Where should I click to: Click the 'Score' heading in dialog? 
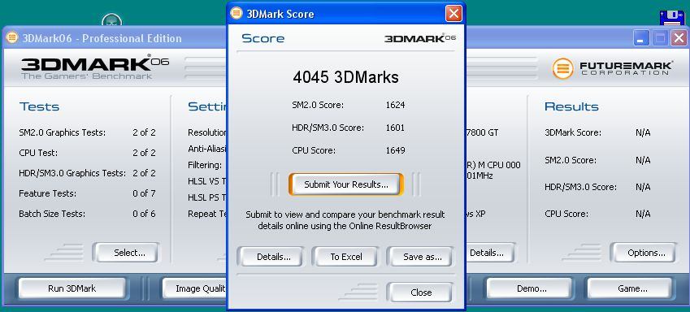(x=263, y=38)
